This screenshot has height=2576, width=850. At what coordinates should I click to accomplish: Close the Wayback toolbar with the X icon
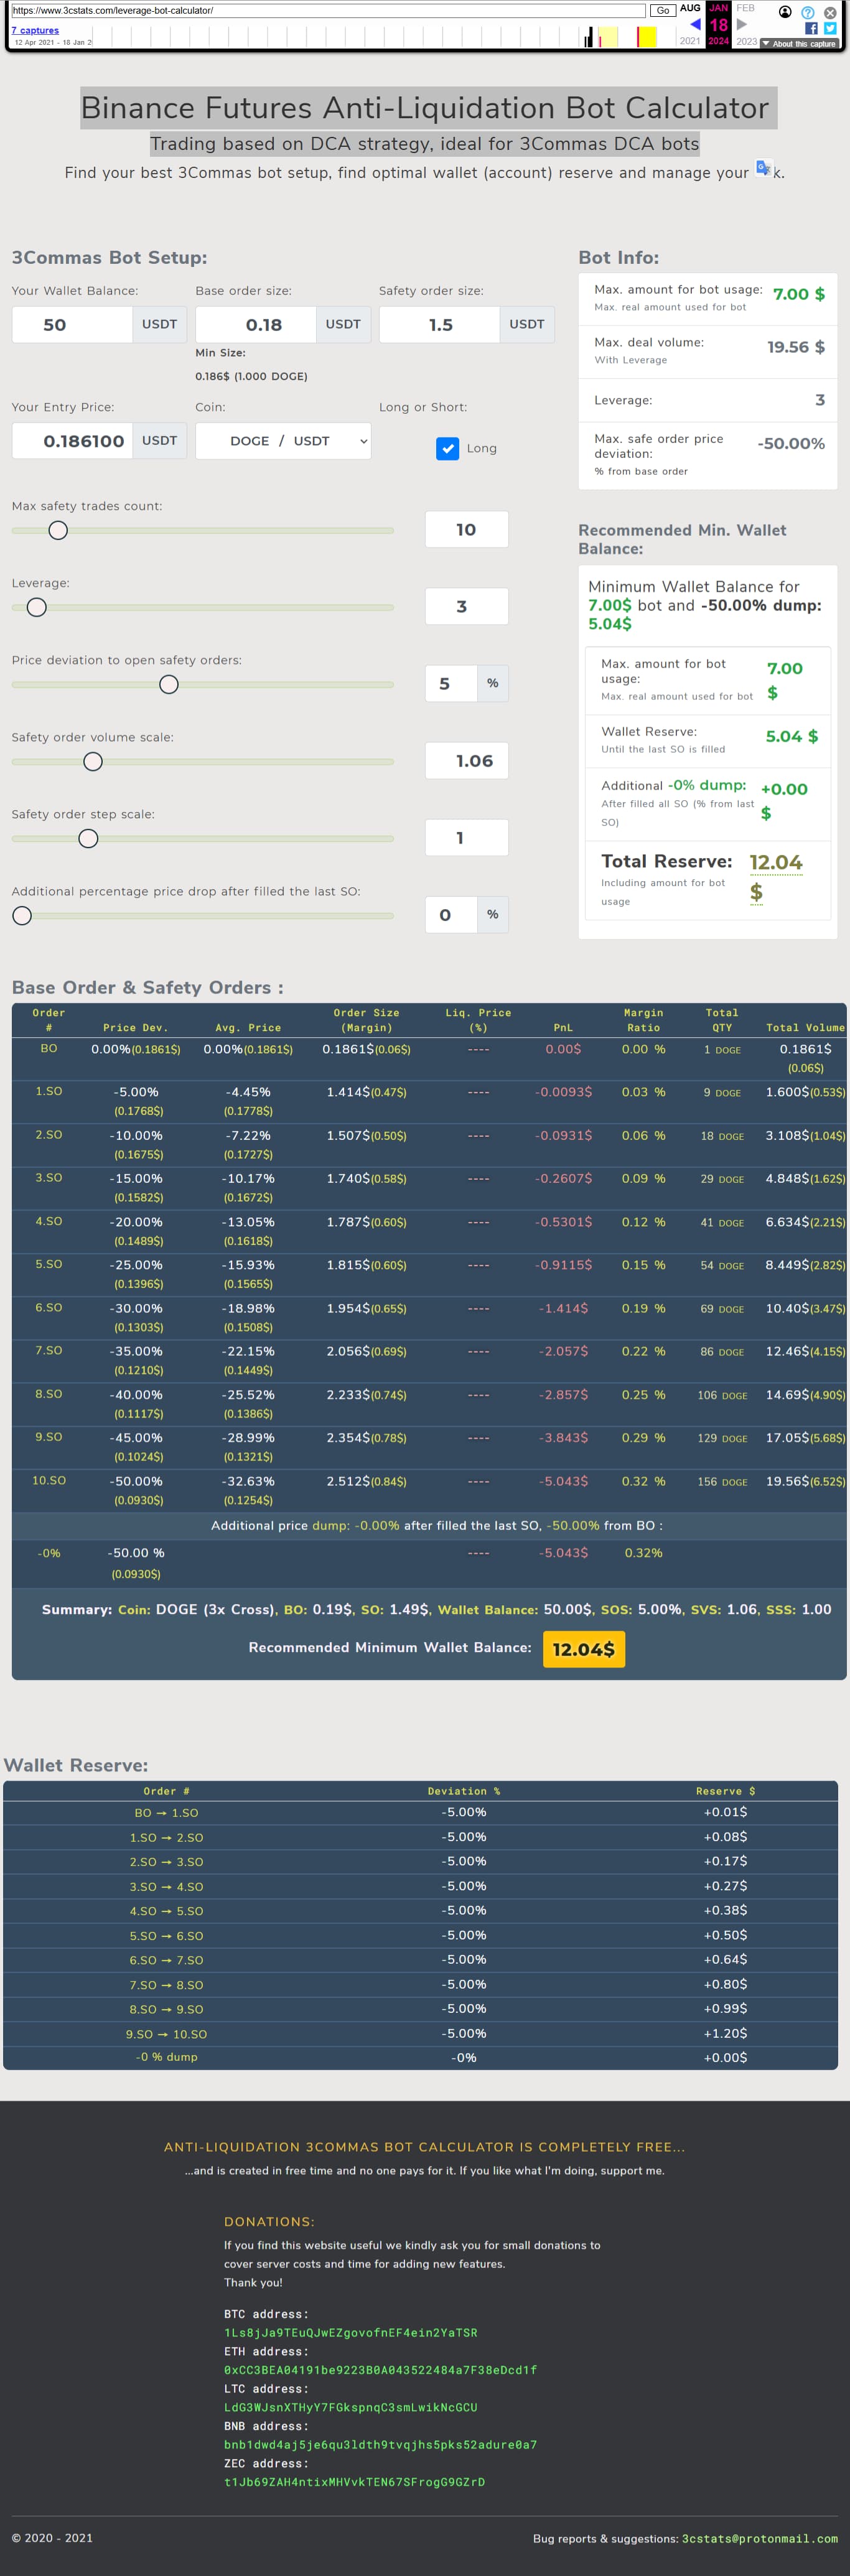click(830, 13)
